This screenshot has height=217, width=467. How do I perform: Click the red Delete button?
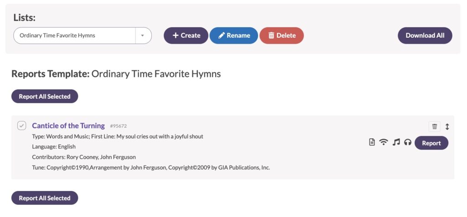pos(282,35)
